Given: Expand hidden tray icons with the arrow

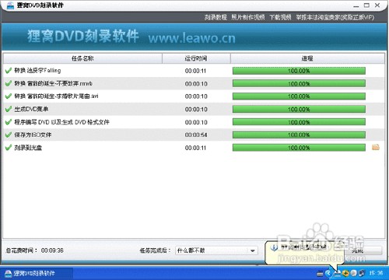Looking at the screenshot, I should pos(328,273).
